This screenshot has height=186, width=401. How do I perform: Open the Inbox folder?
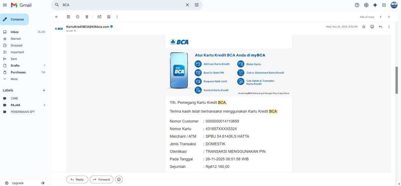14,32
